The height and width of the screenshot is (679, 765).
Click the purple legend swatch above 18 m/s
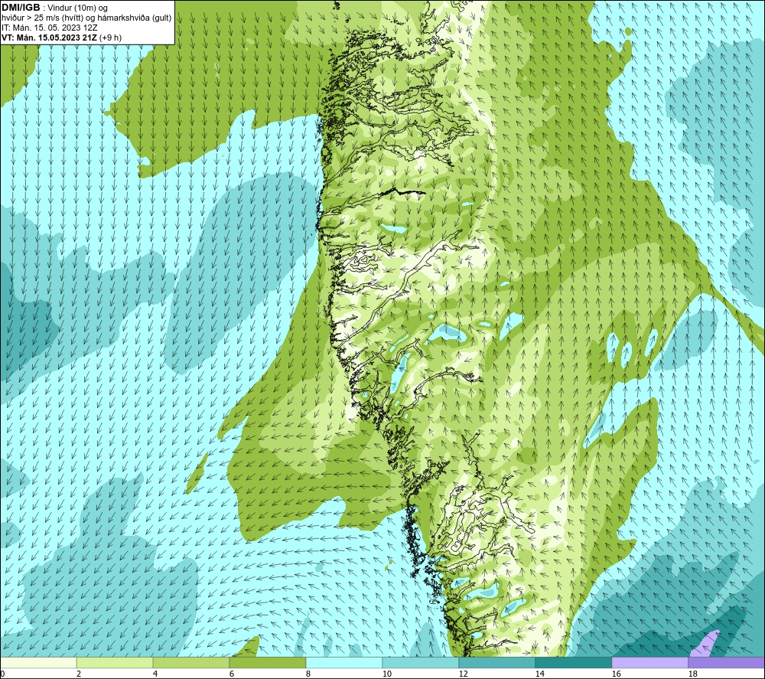(726, 662)
